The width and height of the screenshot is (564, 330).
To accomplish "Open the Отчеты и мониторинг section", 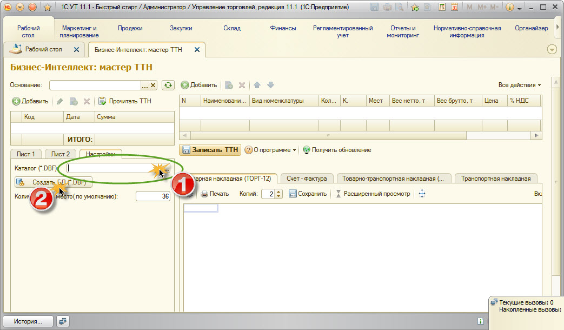I will coord(403,32).
